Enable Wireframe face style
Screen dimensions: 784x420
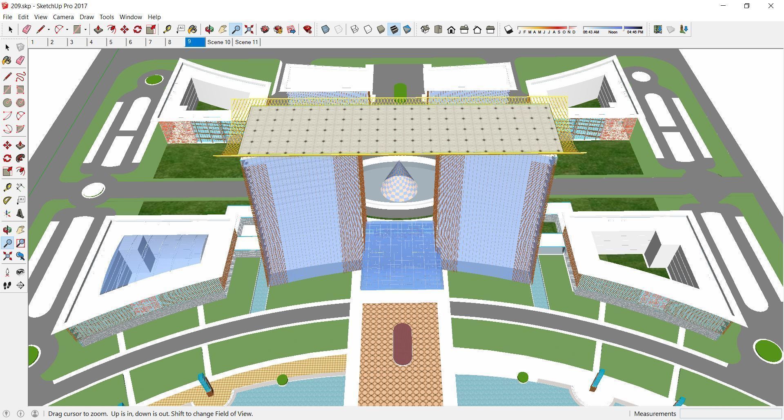coord(355,29)
